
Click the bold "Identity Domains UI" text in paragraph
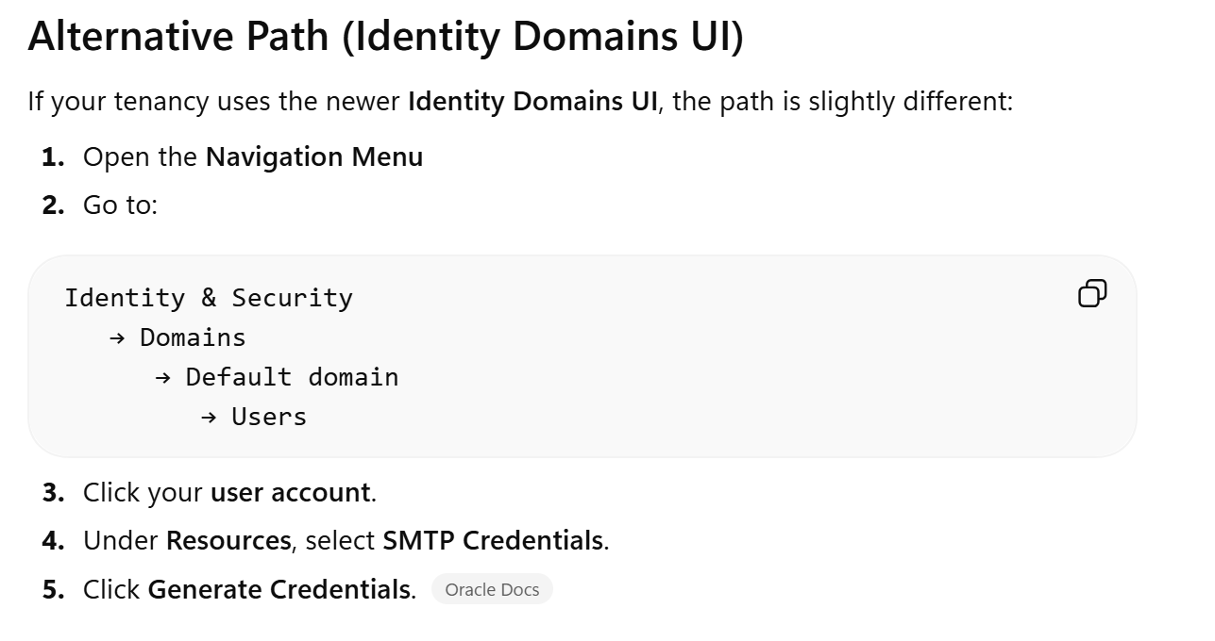[532, 101]
